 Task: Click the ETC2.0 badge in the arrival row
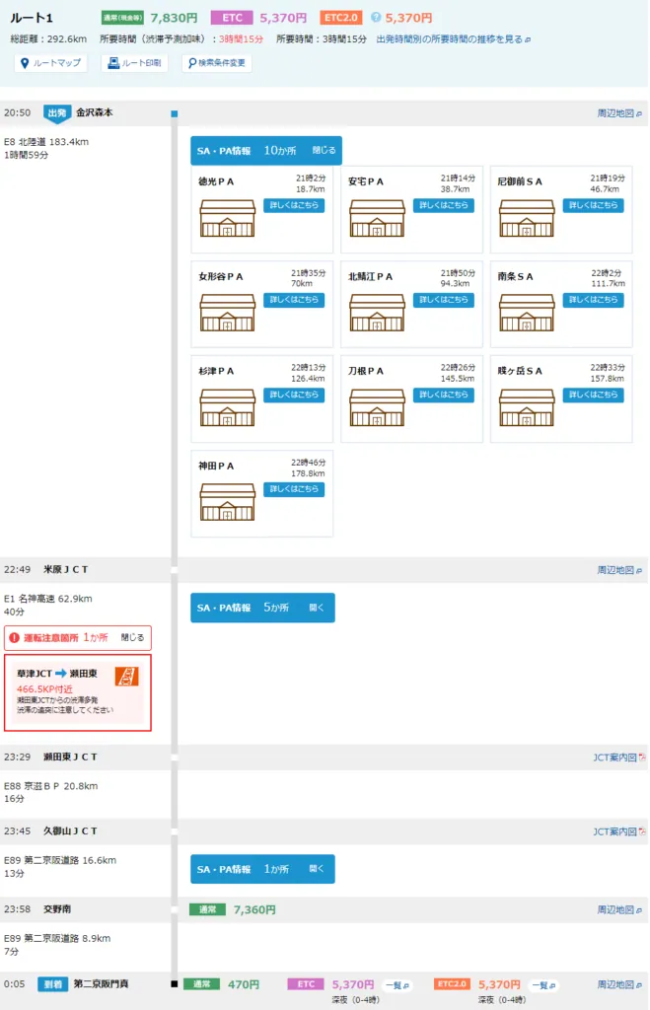(x=452, y=984)
